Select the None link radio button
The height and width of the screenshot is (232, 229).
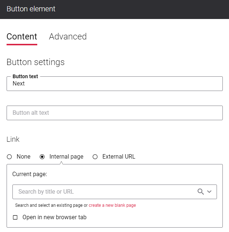9,157
